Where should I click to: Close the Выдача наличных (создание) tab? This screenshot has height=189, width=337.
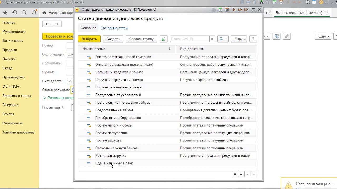[328, 13]
